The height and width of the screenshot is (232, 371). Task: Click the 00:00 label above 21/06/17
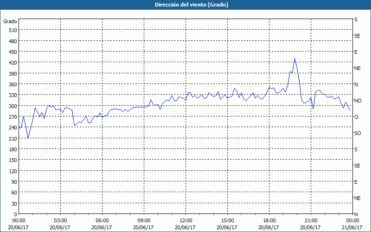pos(352,221)
